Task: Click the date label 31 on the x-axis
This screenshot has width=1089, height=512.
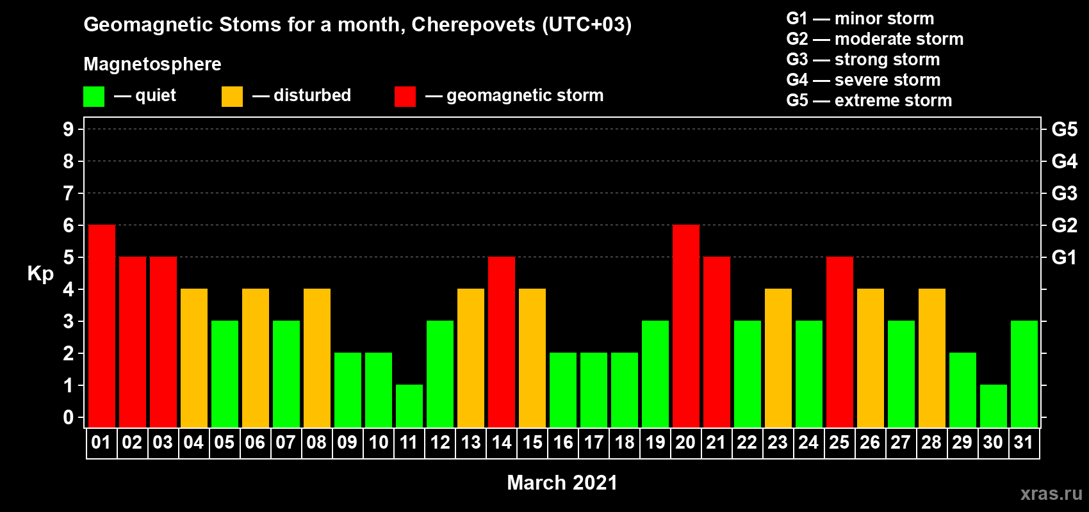Action: tap(1024, 443)
